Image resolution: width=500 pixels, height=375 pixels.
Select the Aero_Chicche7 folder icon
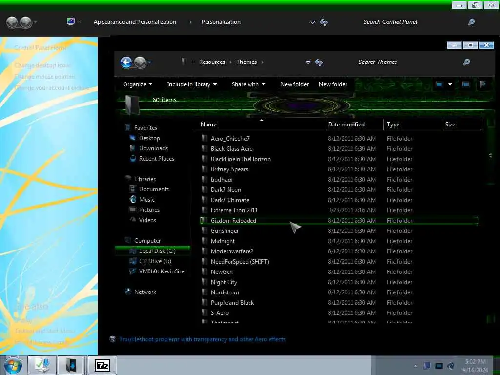[205, 138]
